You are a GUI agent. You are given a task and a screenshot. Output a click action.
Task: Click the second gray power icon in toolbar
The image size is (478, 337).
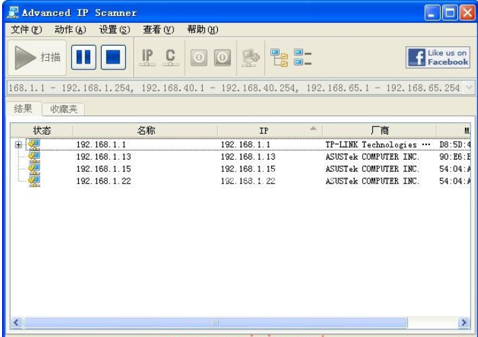(221, 58)
